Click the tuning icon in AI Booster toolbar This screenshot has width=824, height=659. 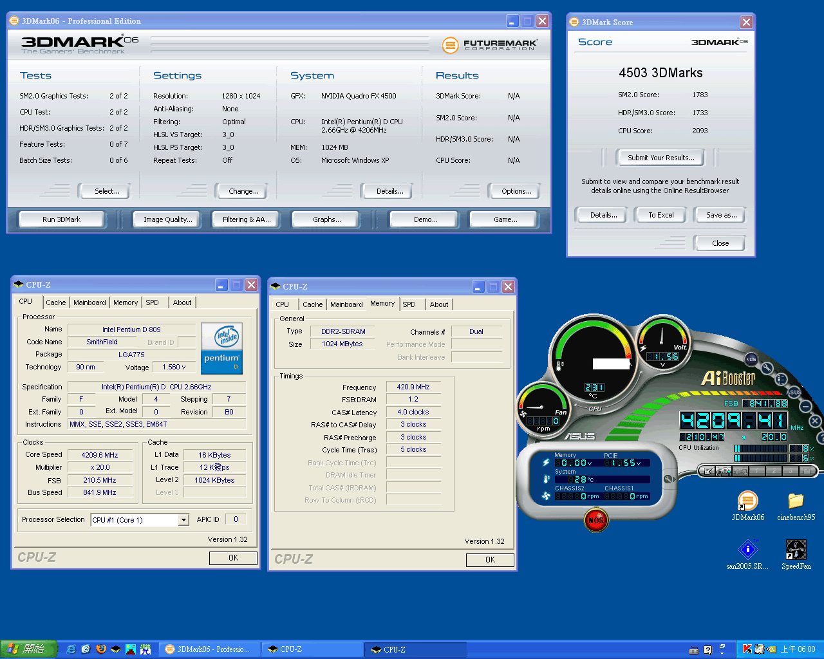pos(724,471)
